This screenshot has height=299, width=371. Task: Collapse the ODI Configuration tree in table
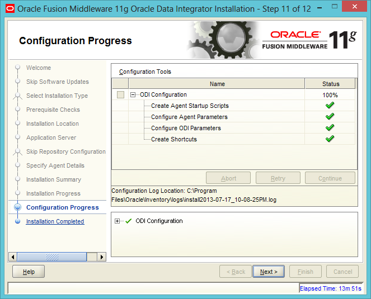(x=133, y=95)
